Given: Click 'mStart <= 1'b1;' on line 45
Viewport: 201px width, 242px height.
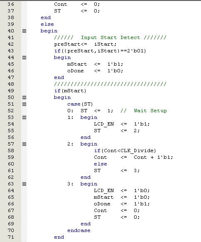Looking at the screenshot, I should coord(95,64).
